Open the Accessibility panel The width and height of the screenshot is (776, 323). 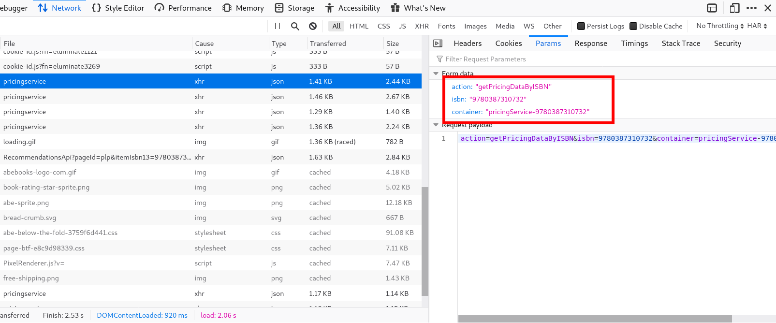pyautogui.click(x=352, y=8)
